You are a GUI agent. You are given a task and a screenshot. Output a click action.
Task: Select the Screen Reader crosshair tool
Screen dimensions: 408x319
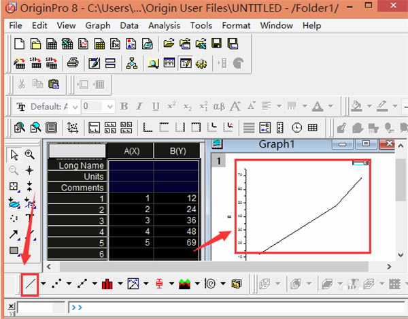pos(29,171)
